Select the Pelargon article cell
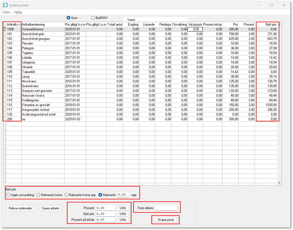293x230 pixels. tap(43, 48)
